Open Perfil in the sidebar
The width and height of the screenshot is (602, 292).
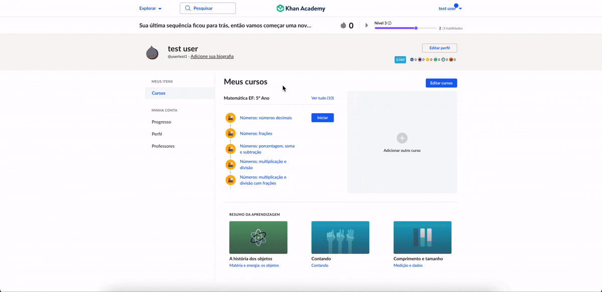pos(157,134)
